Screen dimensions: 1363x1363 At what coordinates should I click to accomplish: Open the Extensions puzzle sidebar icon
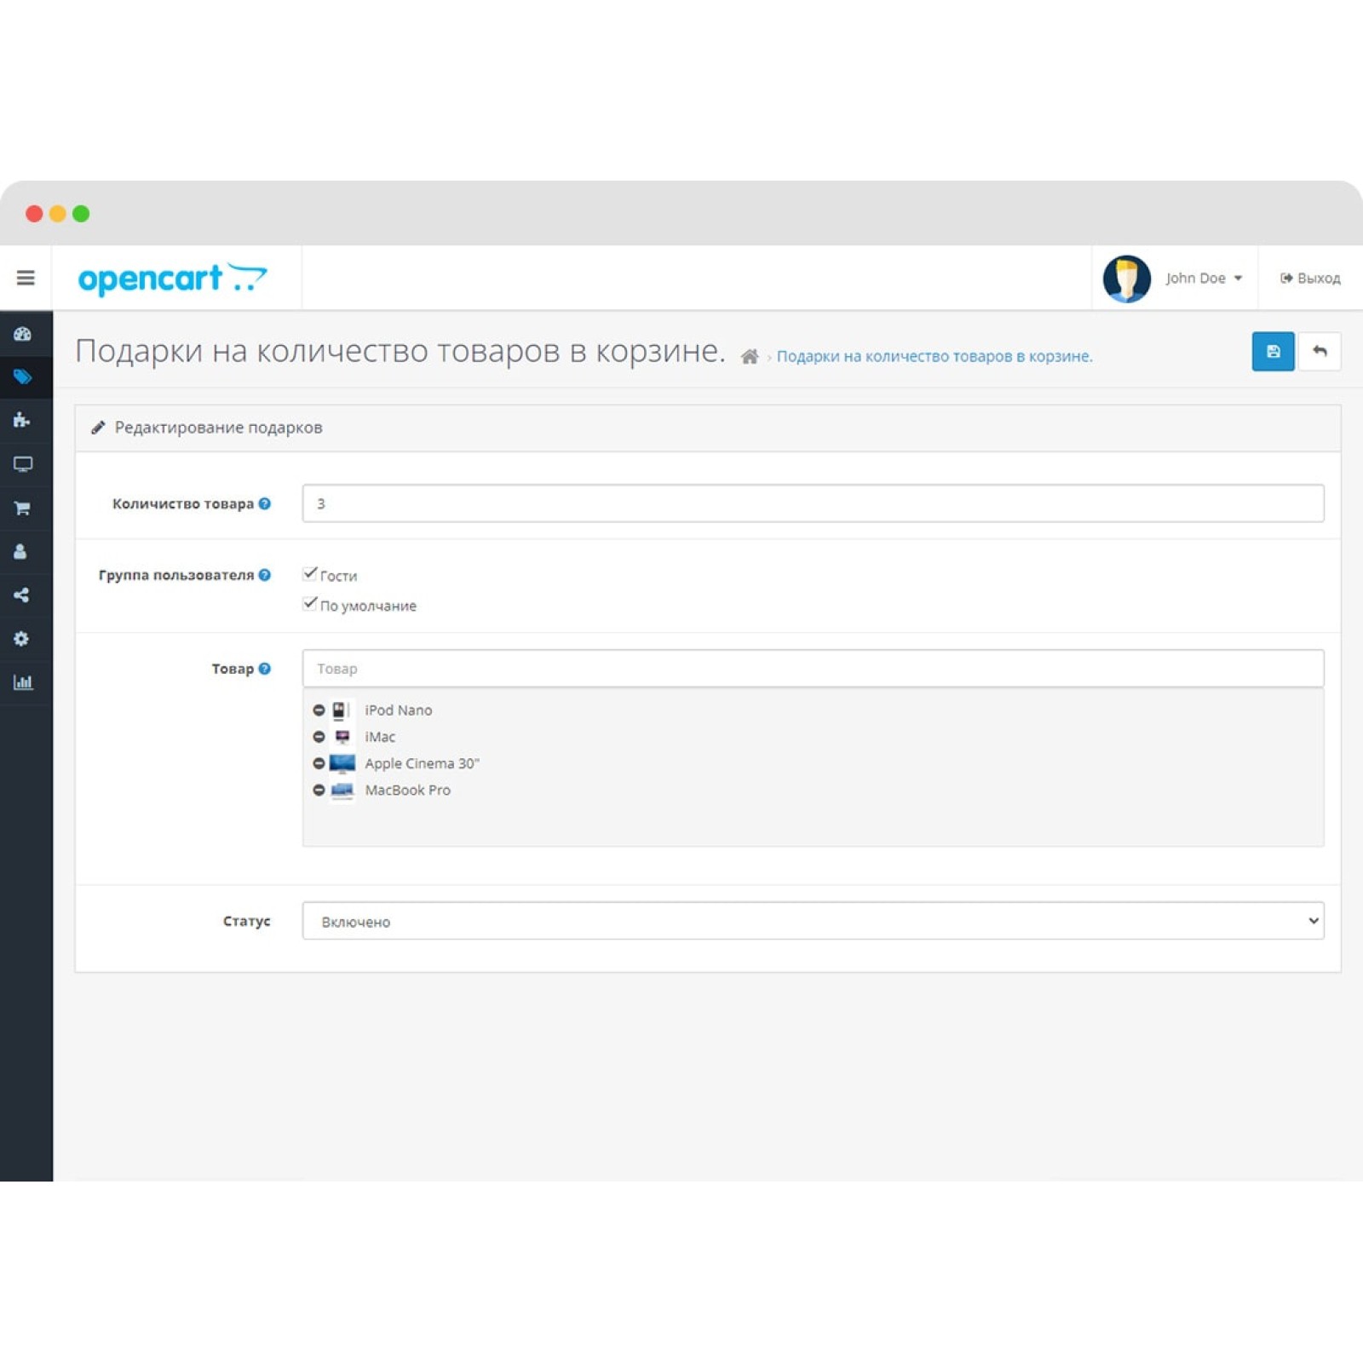pyautogui.click(x=22, y=420)
